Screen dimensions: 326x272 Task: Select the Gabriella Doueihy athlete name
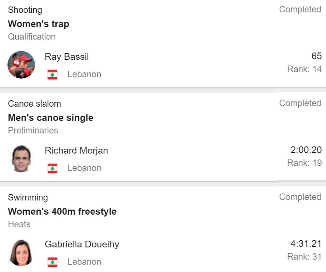click(82, 244)
